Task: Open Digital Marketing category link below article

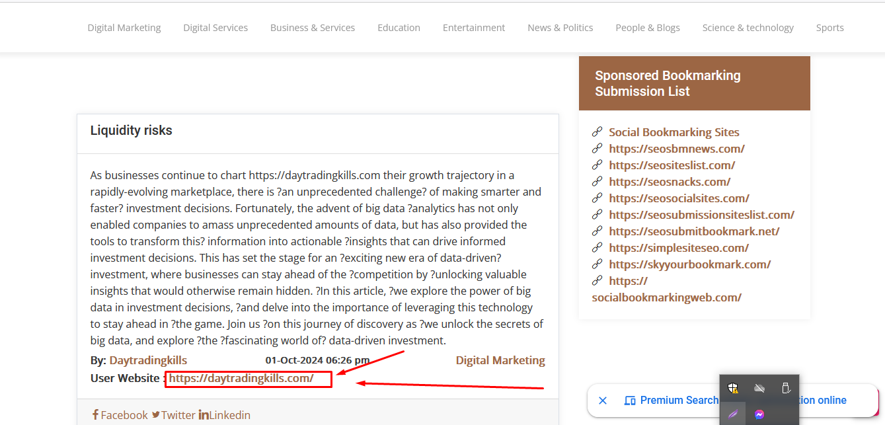Action: 500,360
